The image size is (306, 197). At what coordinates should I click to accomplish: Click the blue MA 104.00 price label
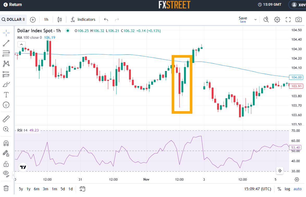click(x=296, y=77)
